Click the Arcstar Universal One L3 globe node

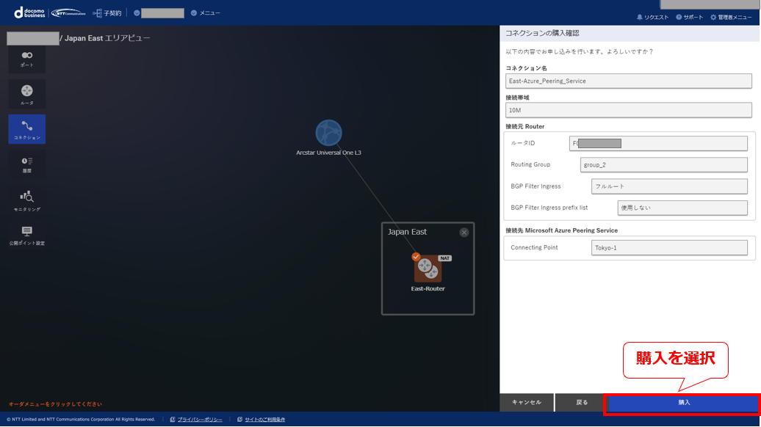tap(328, 133)
